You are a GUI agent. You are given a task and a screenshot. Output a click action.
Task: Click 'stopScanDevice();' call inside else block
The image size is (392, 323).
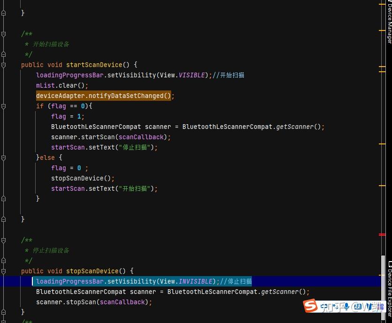[83, 178]
